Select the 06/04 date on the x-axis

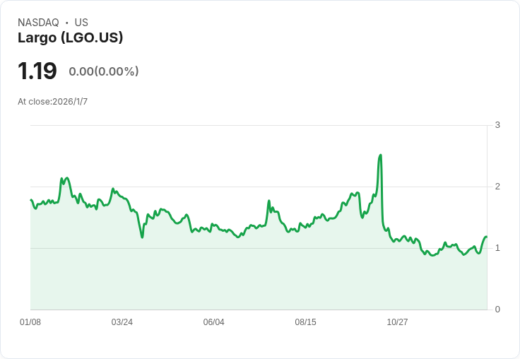tap(214, 322)
